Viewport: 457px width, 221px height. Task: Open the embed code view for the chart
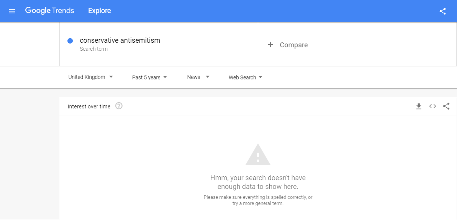pos(432,106)
